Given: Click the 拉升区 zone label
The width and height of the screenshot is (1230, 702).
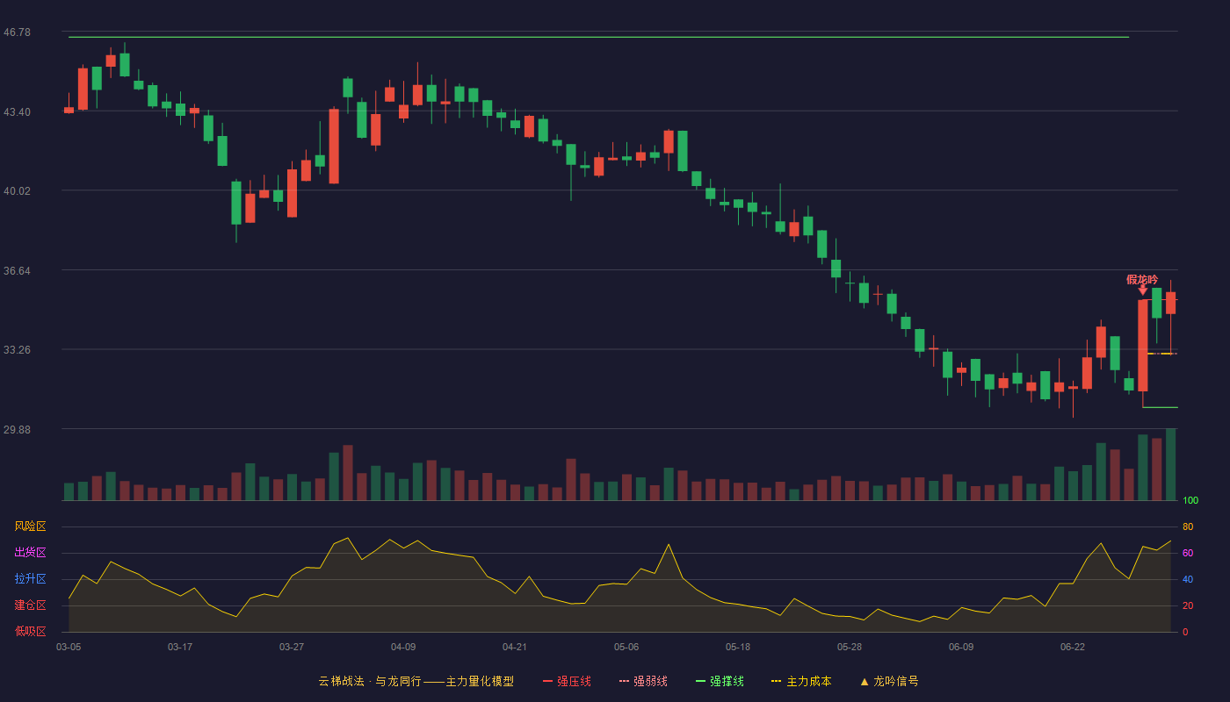Looking at the screenshot, I should (x=30, y=579).
